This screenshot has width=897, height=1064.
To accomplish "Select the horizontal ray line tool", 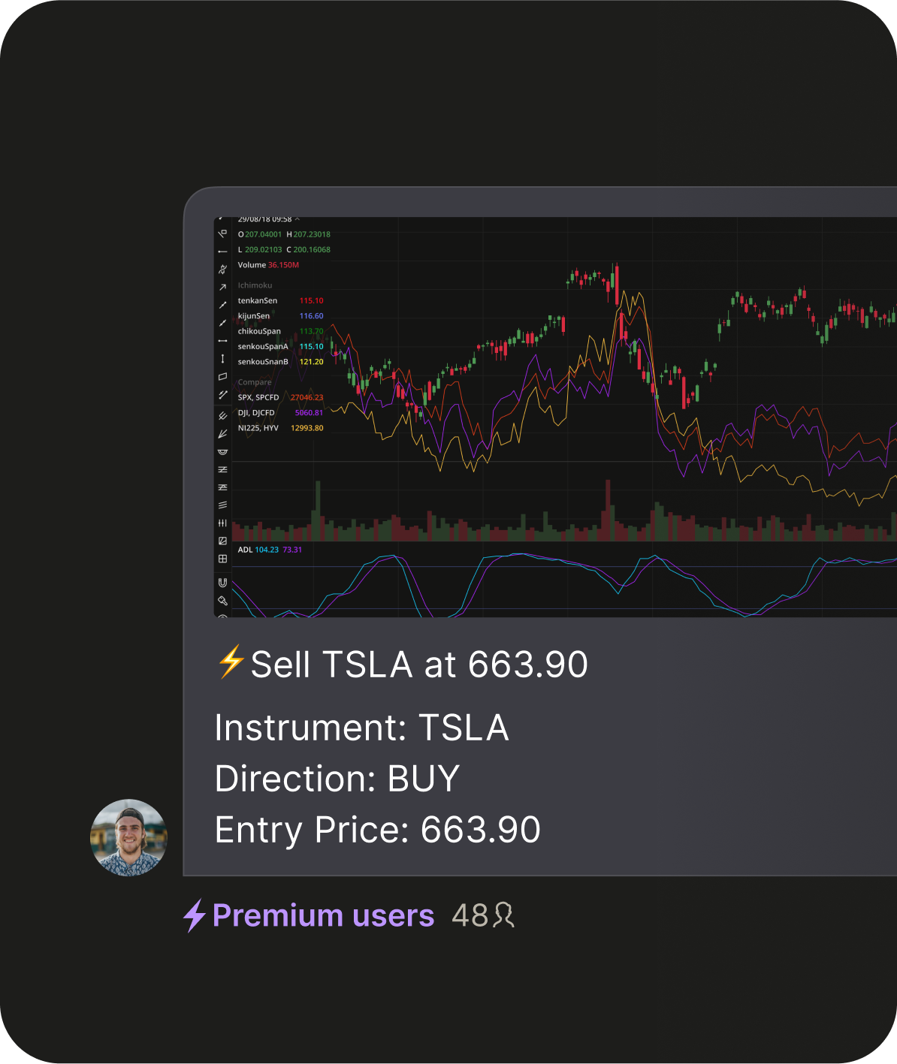I will [222, 252].
